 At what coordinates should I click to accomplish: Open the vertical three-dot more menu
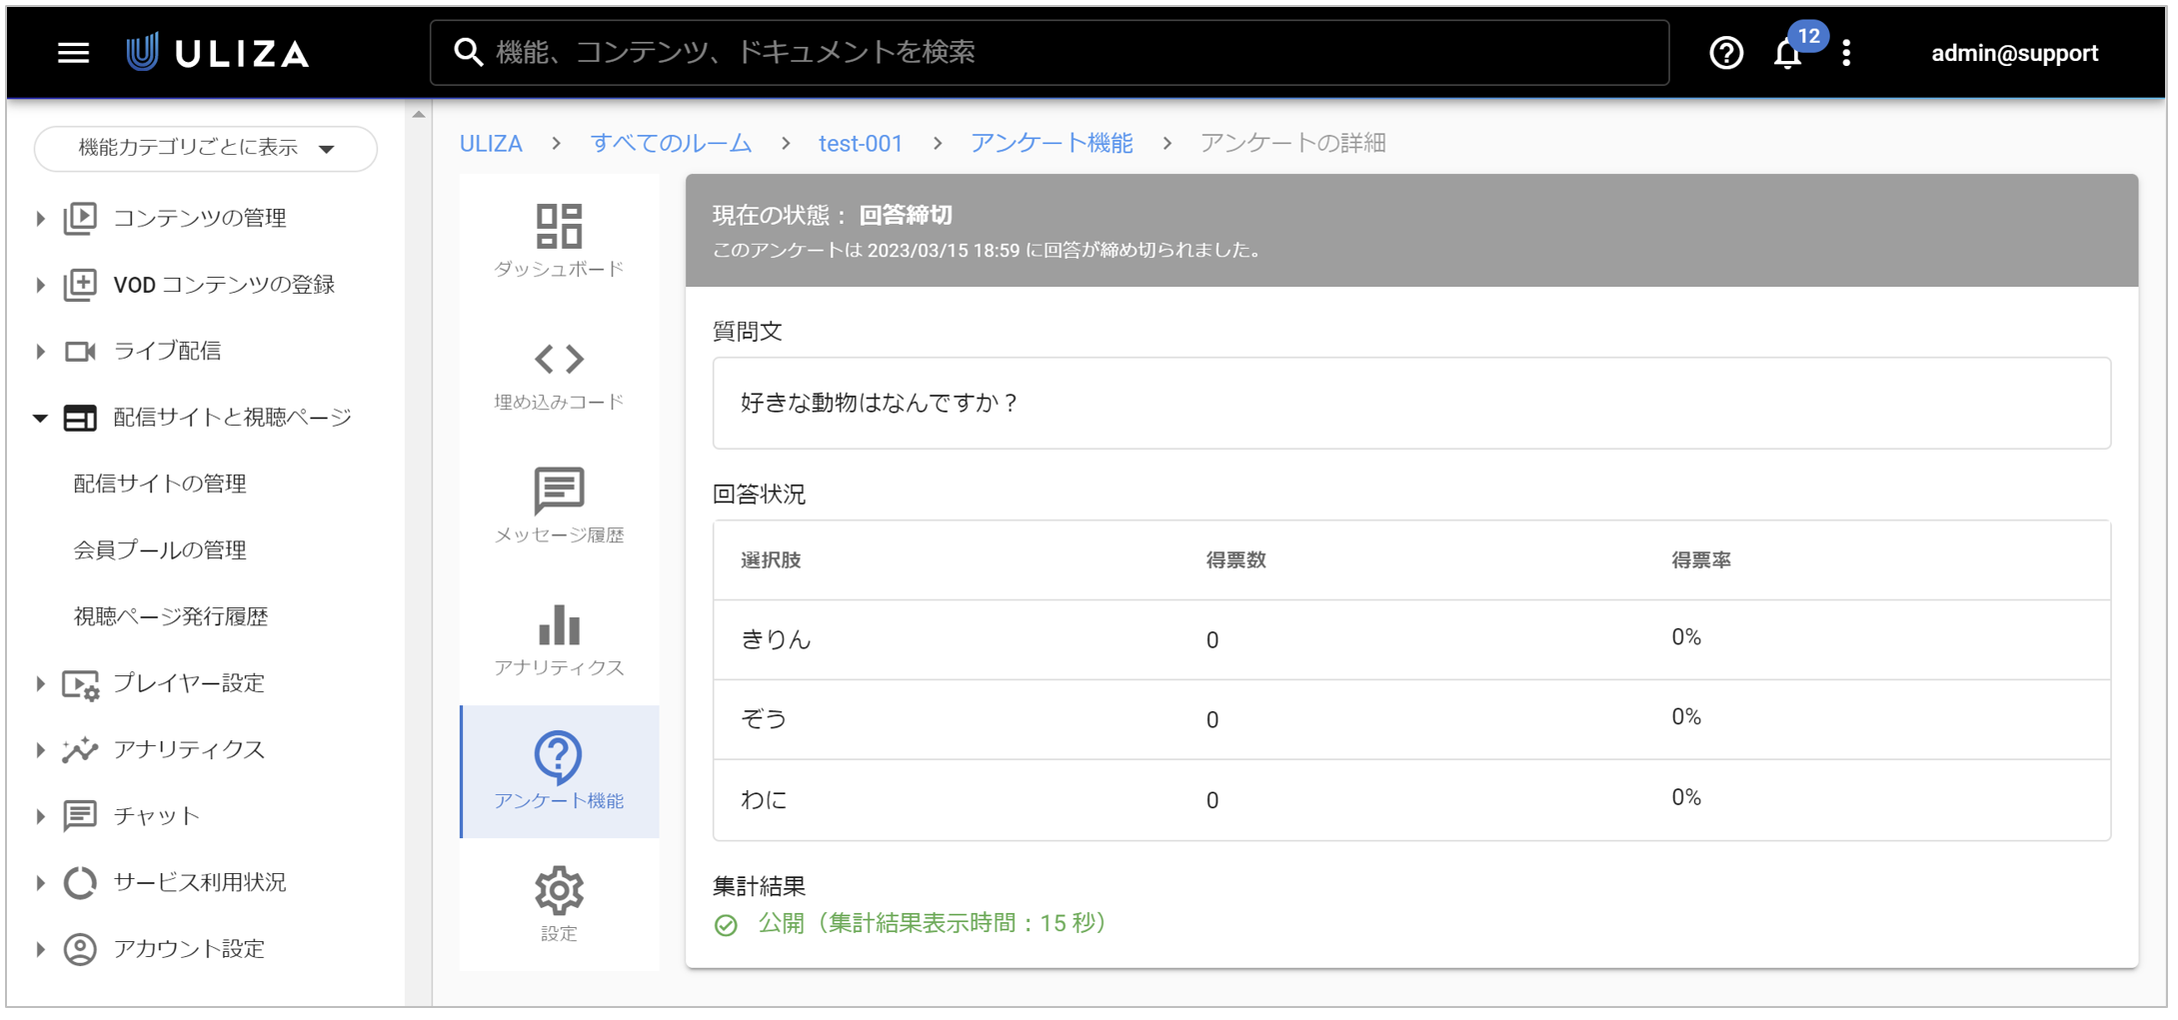coord(1846,53)
